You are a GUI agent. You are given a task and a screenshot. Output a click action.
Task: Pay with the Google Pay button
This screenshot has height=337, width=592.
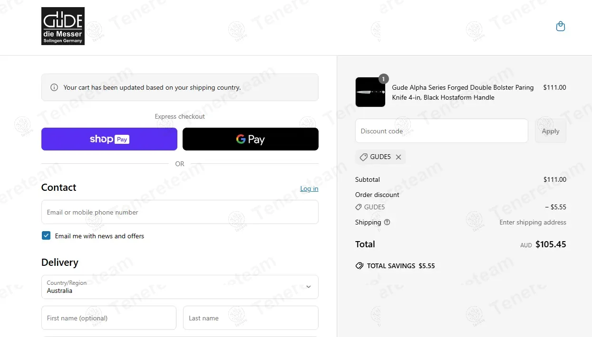pos(251,139)
